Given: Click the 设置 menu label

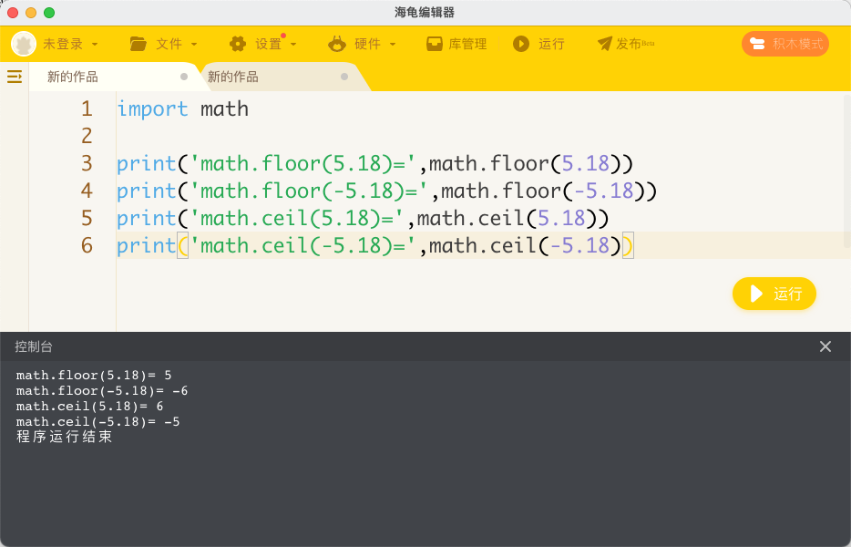Looking at the screenshot, I should 269,44.
